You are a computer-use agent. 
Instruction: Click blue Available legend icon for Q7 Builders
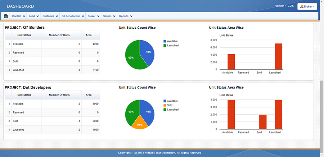tap(165, 41)
